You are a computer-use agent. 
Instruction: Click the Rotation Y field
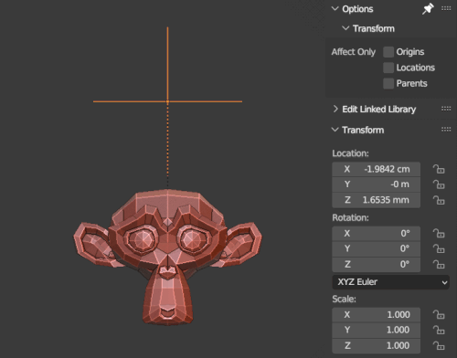coord(377,248)
